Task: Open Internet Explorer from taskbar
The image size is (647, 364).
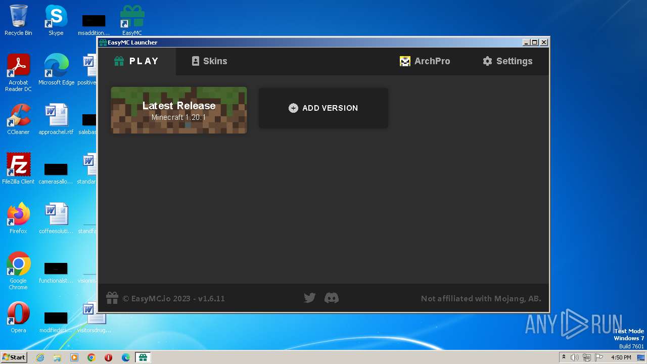Action: coord(40,357)
